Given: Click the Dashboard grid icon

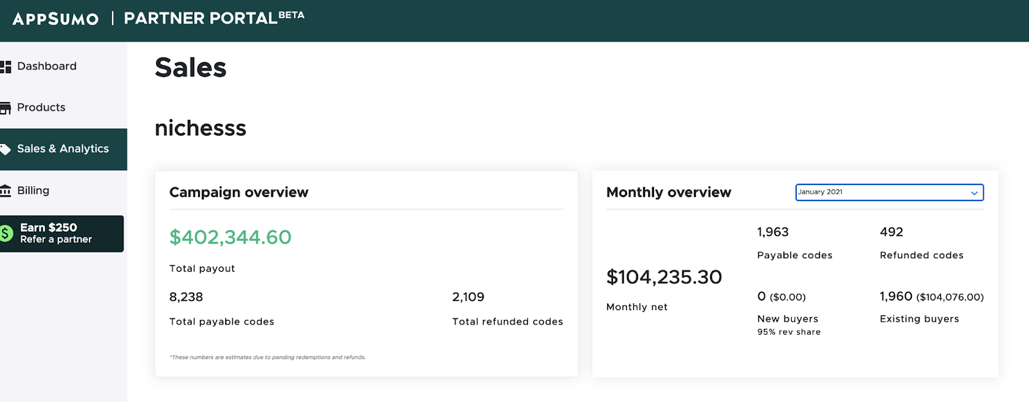Looking at the screenshot, I should point(6,67).
